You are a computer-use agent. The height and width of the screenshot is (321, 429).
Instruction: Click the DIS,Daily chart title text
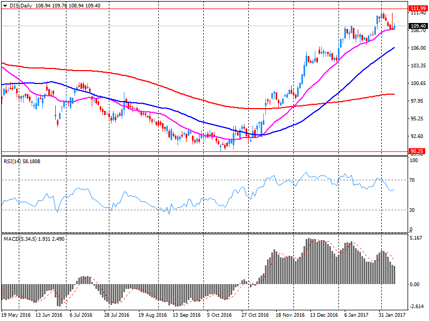(x=20, y=5)
